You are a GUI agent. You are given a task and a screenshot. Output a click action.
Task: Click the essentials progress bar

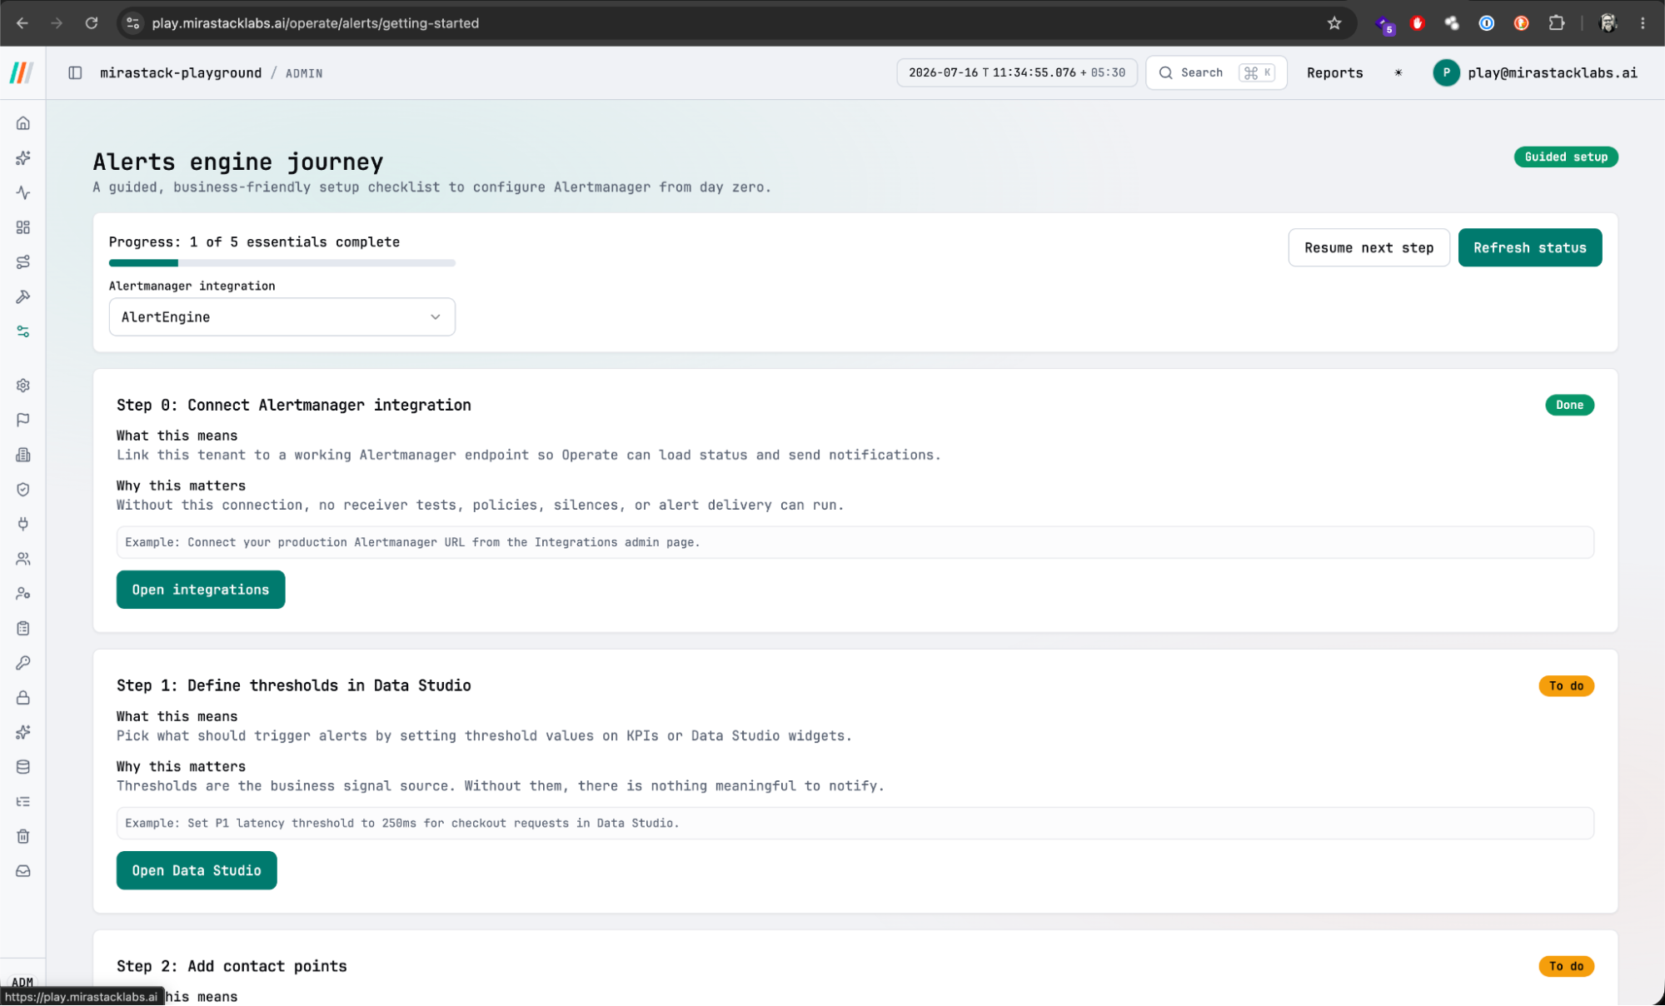tap(282, 263)
